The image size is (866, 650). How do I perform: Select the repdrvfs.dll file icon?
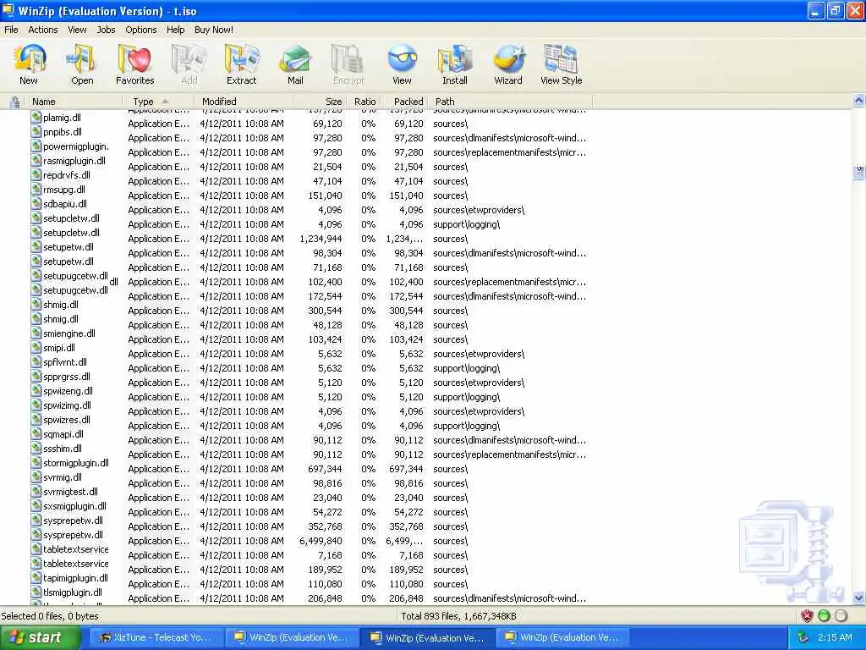click(x=36, y=174)
